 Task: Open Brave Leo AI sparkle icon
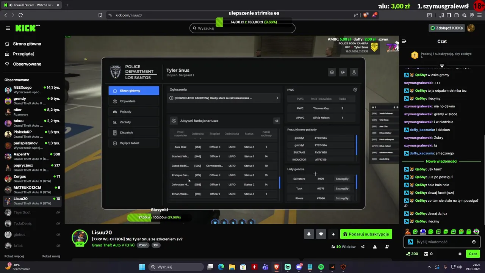pos(464,15)
